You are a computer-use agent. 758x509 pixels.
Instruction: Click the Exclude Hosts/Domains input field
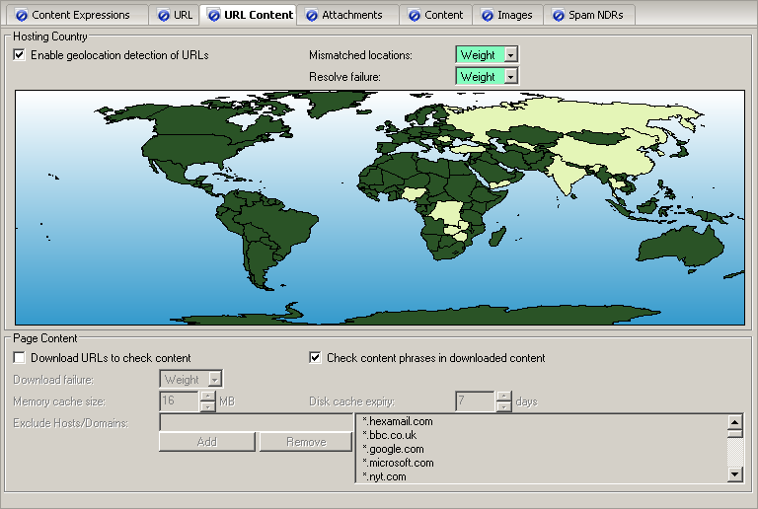coord(256,421)
